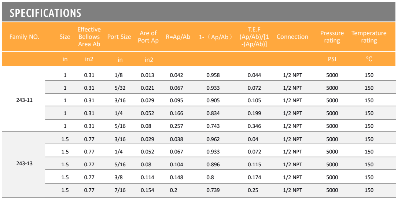
Task: Click the 0.154 port area cell
Action: [x=147, y=190]
